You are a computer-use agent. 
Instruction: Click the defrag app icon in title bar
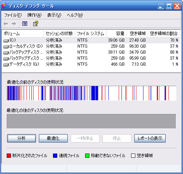pyautogui.click(x=5, y=6)
